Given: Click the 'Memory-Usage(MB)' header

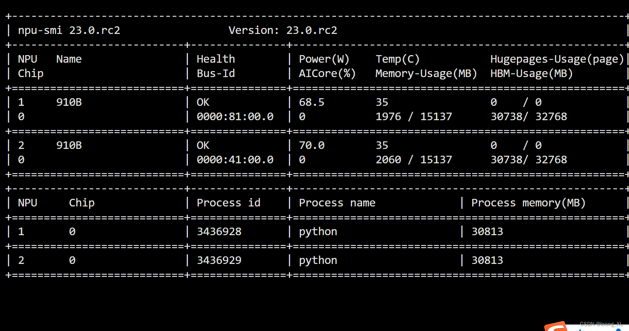Looking at the screenshot, I should coord(426,73).
